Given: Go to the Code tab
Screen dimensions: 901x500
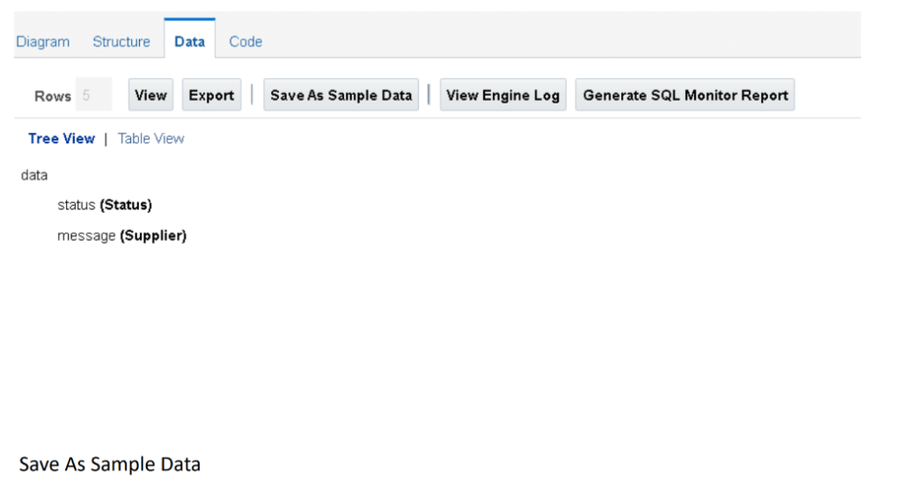Looking at the screenshot, I should tap(245, 41).
